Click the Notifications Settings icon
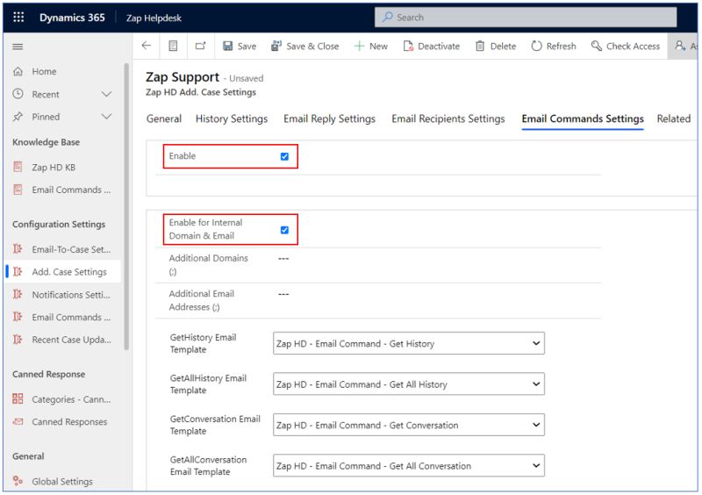Screen dimensions: 702x495 18,294
